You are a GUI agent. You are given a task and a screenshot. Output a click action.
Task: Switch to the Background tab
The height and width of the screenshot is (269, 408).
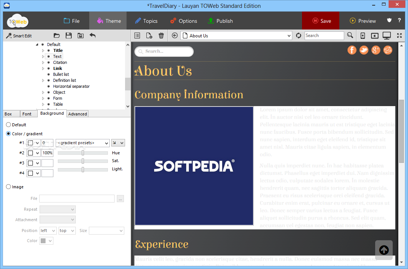pos(52,113)
